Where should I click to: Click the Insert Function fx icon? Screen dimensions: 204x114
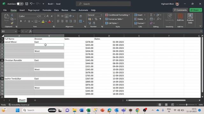coord(30,31)
